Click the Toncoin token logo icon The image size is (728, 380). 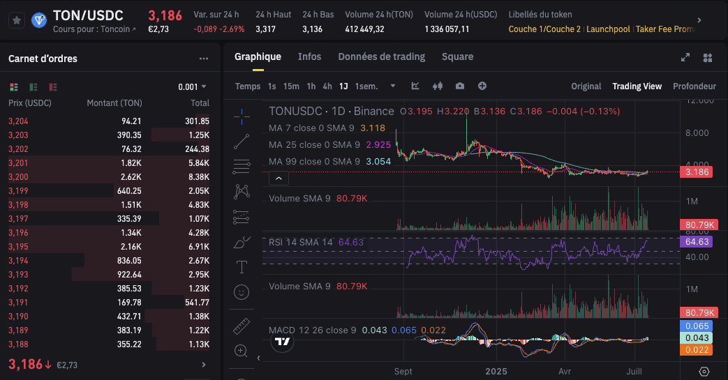[39, 20]
